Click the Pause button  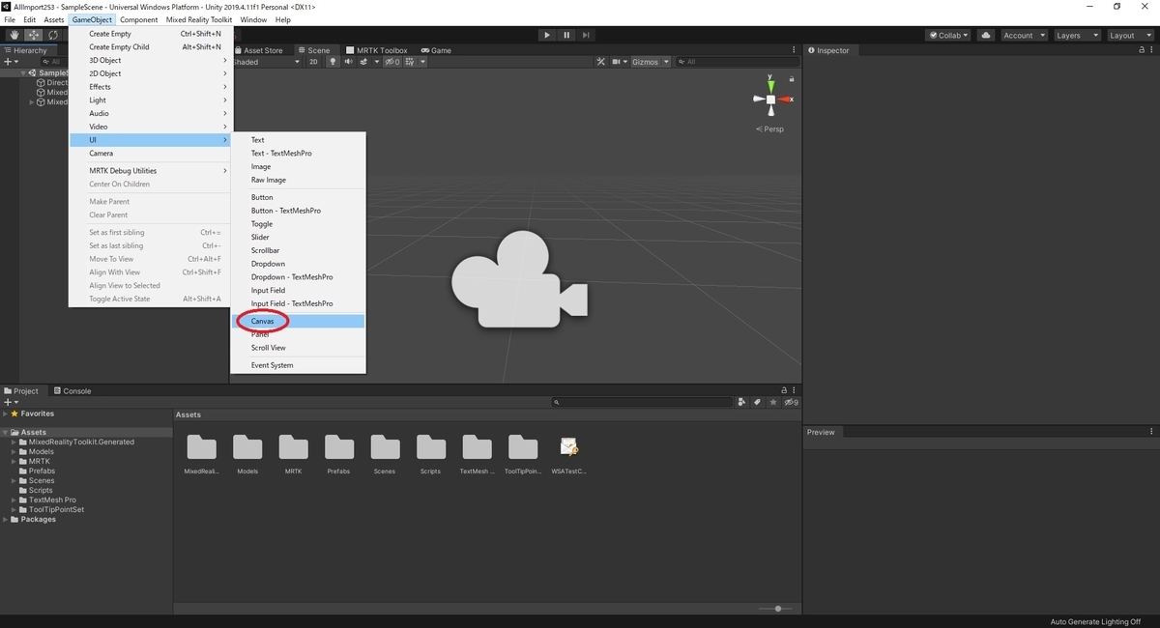(x=566, y=35)
